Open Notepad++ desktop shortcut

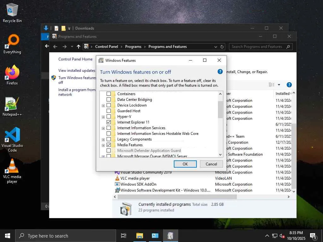point(12,107)
